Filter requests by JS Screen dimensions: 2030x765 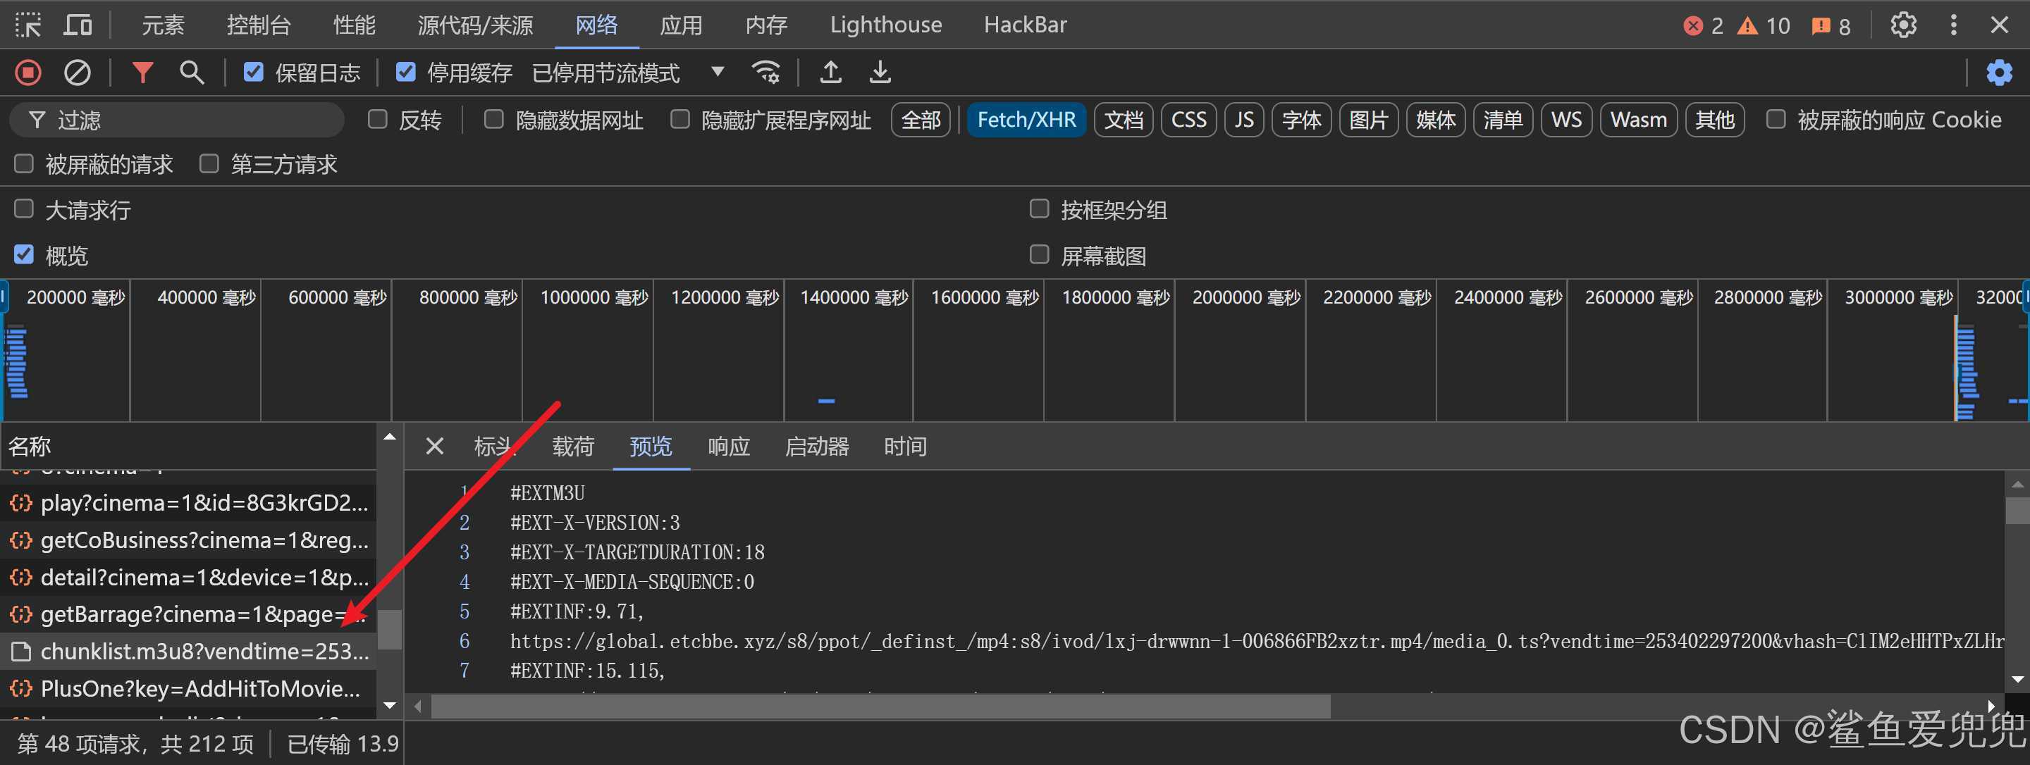click(x=1244, y=120)
